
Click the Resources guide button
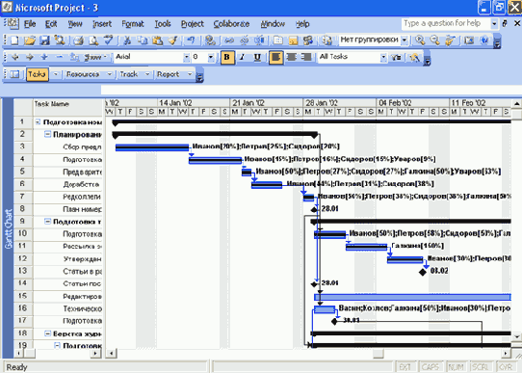[83, 74]
